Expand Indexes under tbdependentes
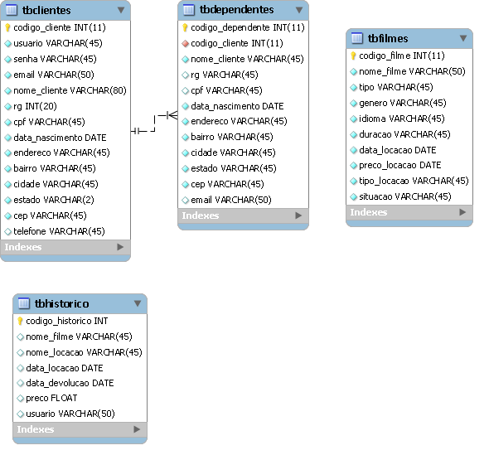 click(298, 215)
